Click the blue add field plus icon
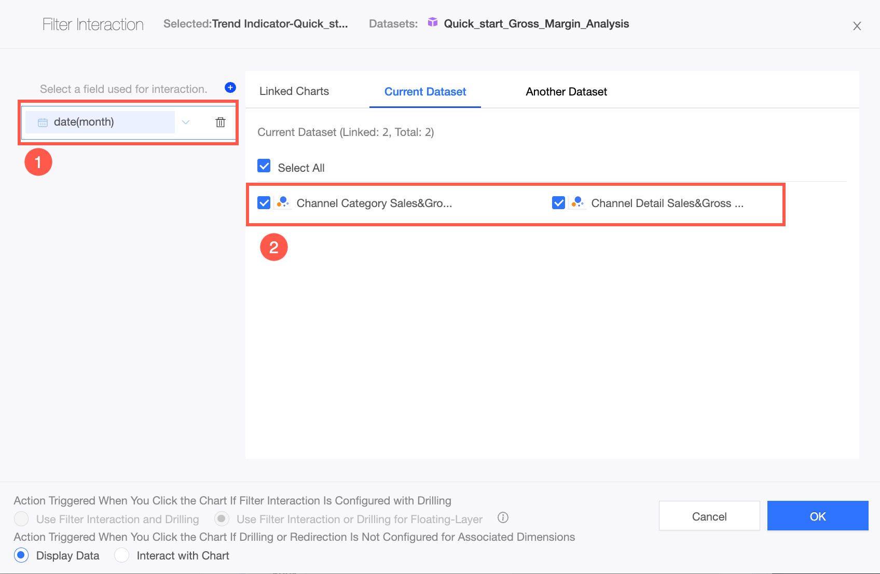This screenshot has height=574, width=880. click(x=230, y=88)
